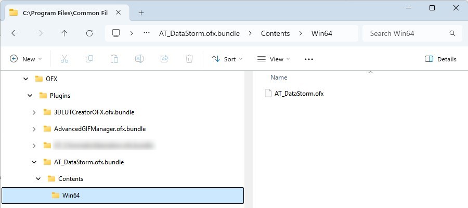
Task: Collapse the Plugins folder node
Action: 30,96
